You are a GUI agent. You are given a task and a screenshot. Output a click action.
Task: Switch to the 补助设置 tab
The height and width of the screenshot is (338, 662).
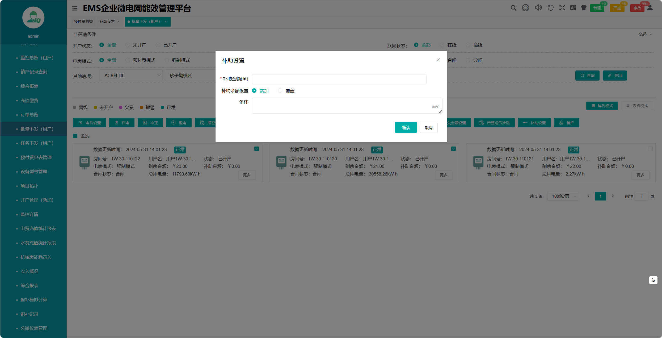(x=107, y=22)
